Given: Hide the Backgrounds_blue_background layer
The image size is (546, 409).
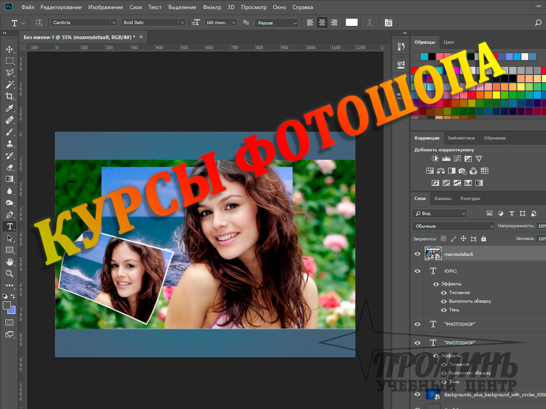Looking at the screenshot, I should pyautogui.click(x=417, y=395).
